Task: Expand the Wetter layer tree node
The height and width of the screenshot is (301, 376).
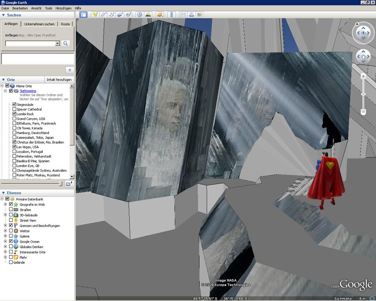Action: pos(6,231)
